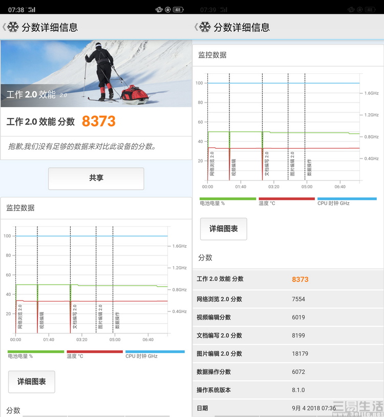Tap the signal strength icon beside 07:38
The image size is (384, 417).
pyautogui.click(x=32, y=10)
